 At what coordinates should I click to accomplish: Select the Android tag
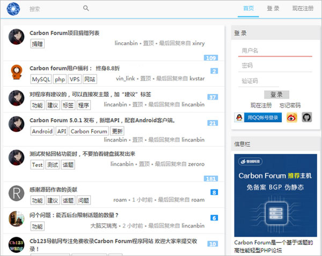[42, 131]
